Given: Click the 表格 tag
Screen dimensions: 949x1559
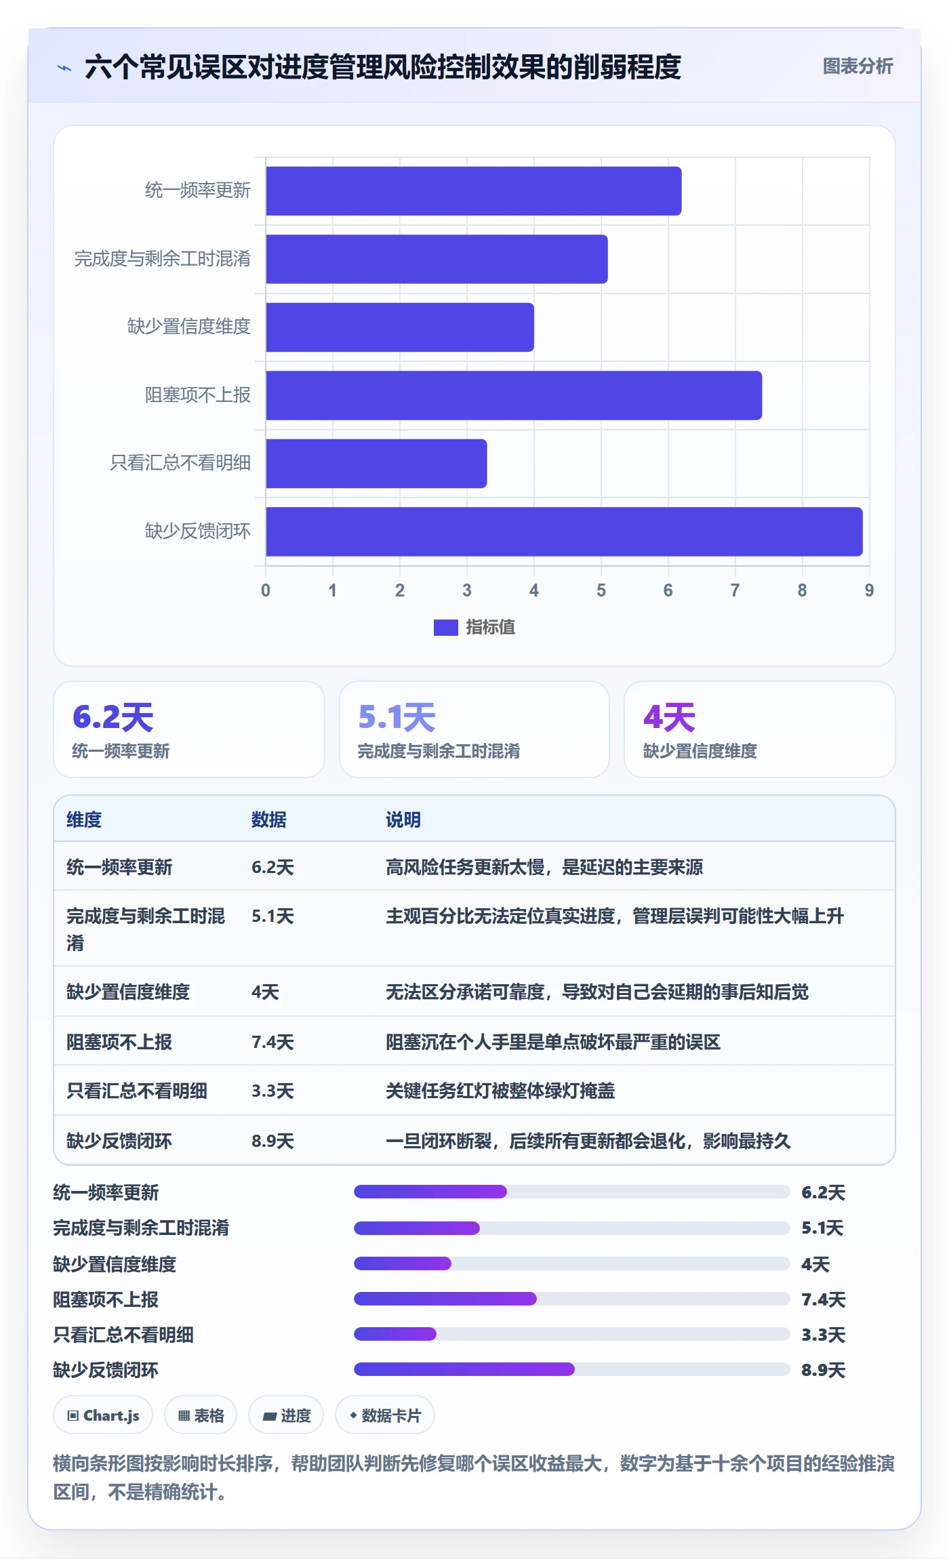Looking at the screenshot, I should pyautogui.click(x=201, y=1415).
